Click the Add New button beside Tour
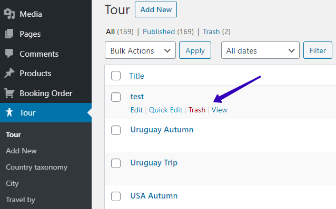This screenshot has width=336, height=209. tap(156, 9)
